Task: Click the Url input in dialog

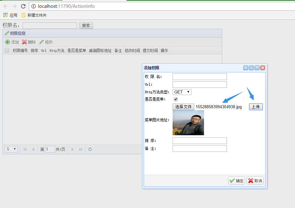Action: (x=200, y=84)
